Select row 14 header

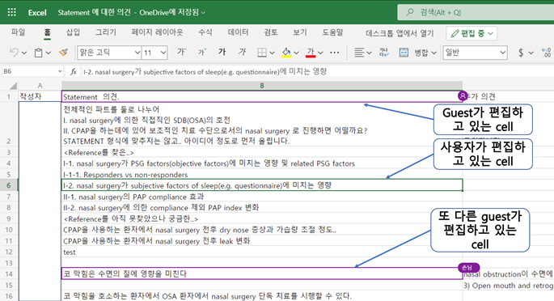click(9, 273)
